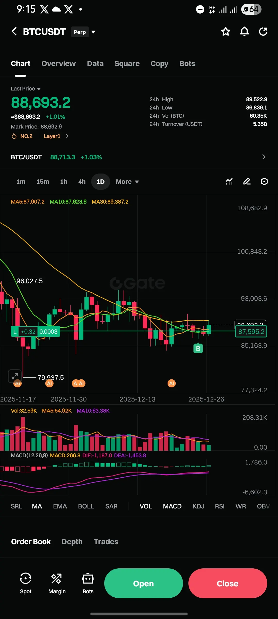
Task: Tap Layer1 category tag
Action: (52, 136)
